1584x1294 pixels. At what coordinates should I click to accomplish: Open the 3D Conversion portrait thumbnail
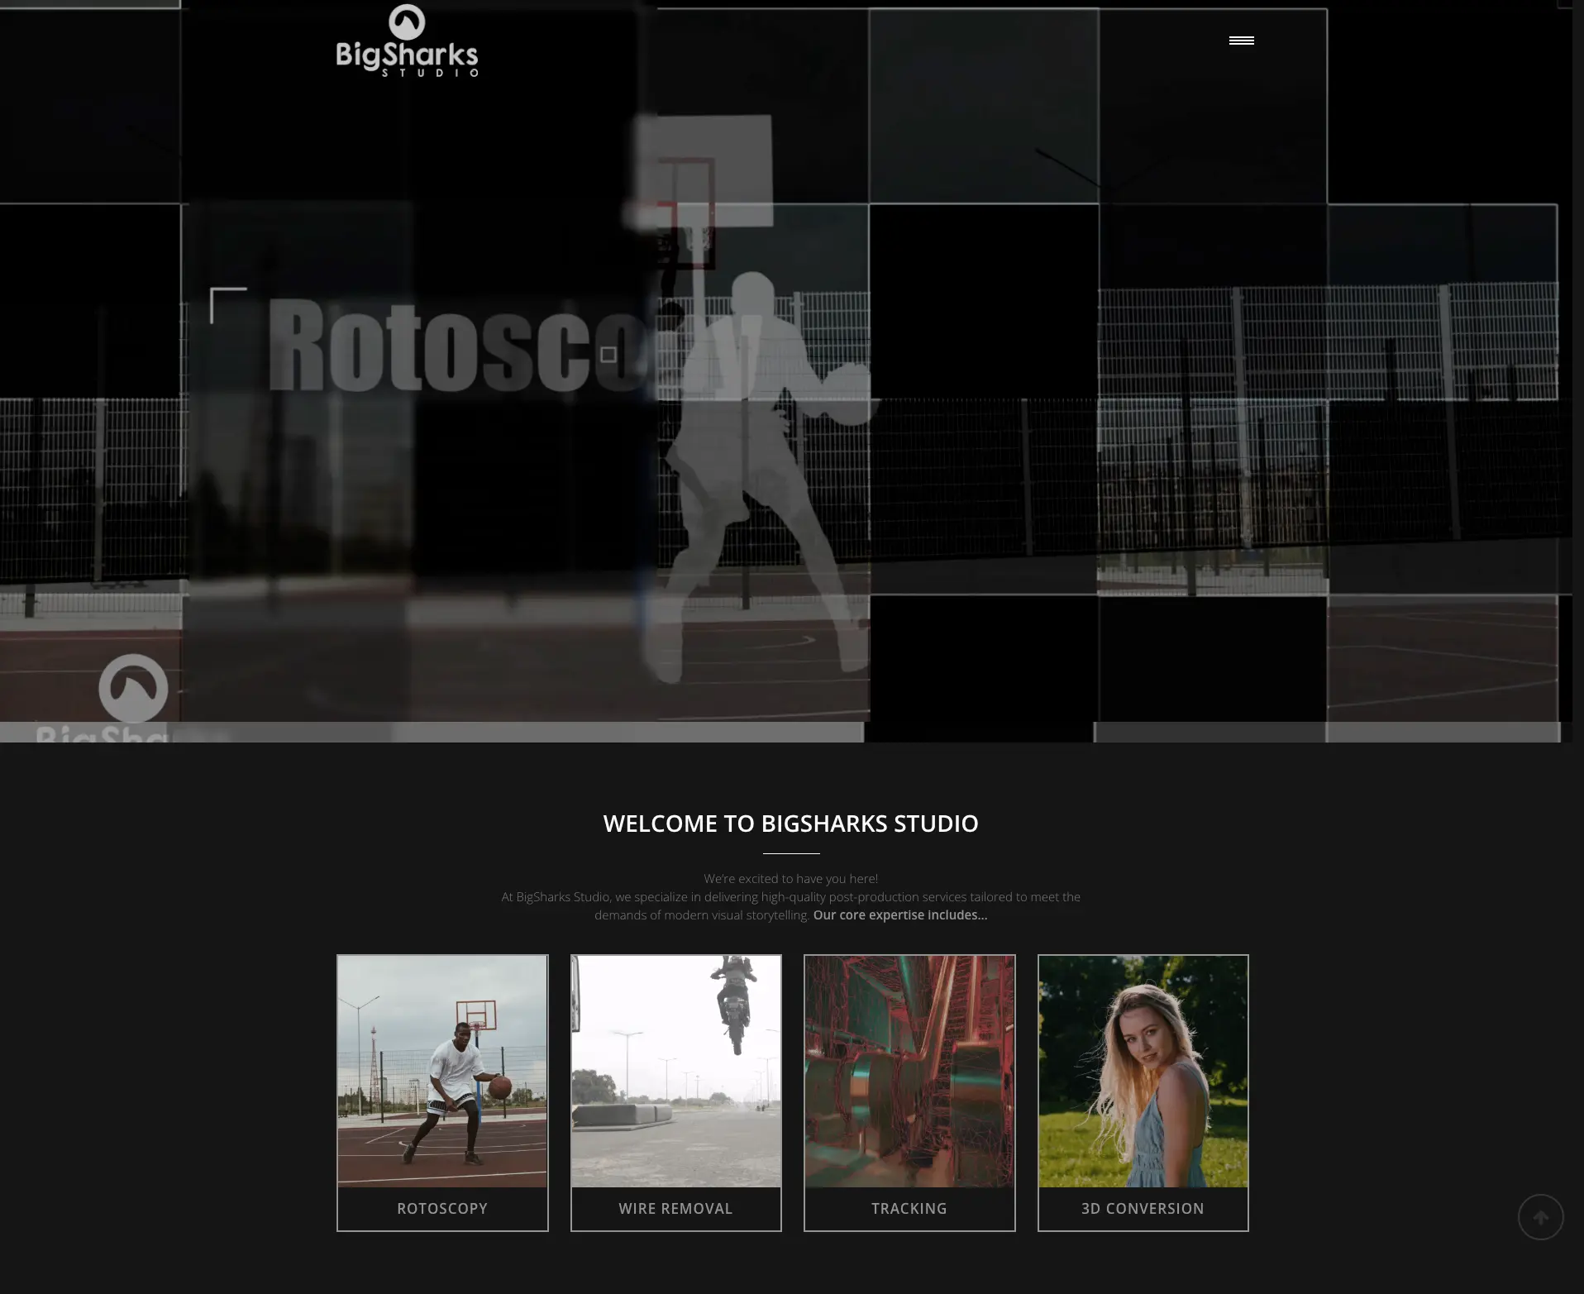click(1143, 1071)
